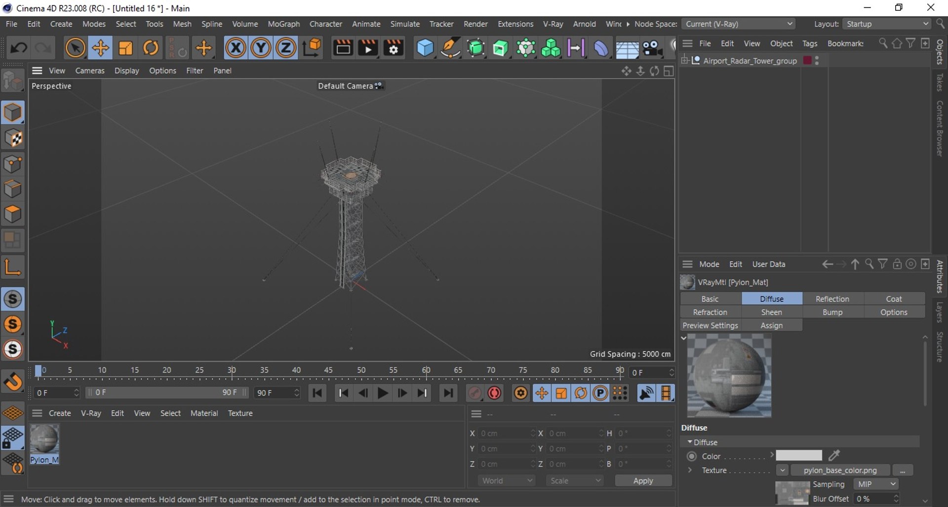Open the Material manager Texture menu

(x=240, y=413)
